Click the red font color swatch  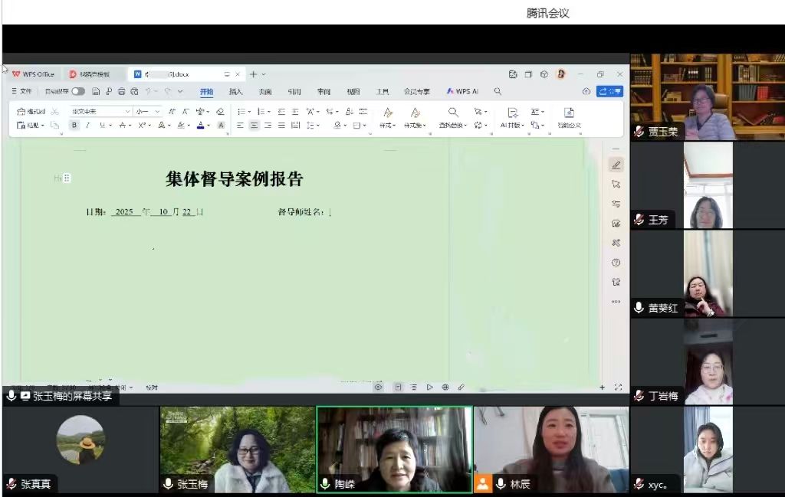tap(200, 126)
